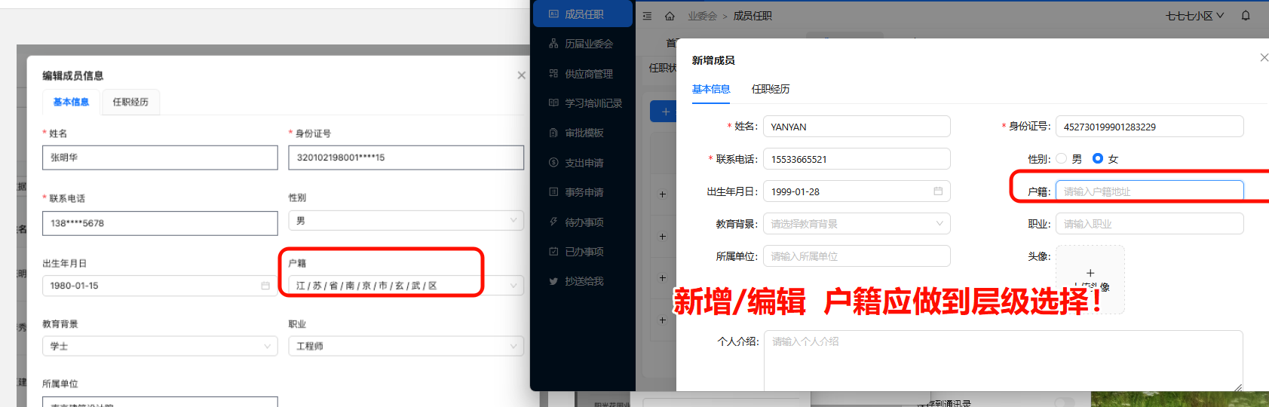This screenshot has width=1269, height=407.
Task: Click the 所属单位 input in 新增成员
Action: tap(857, 256)
